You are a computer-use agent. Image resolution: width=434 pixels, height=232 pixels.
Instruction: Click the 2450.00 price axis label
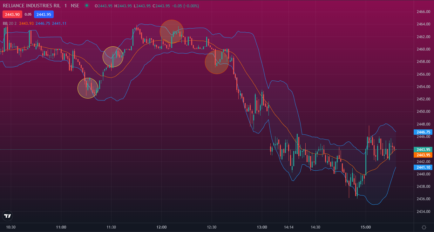[x=423, y=112]
